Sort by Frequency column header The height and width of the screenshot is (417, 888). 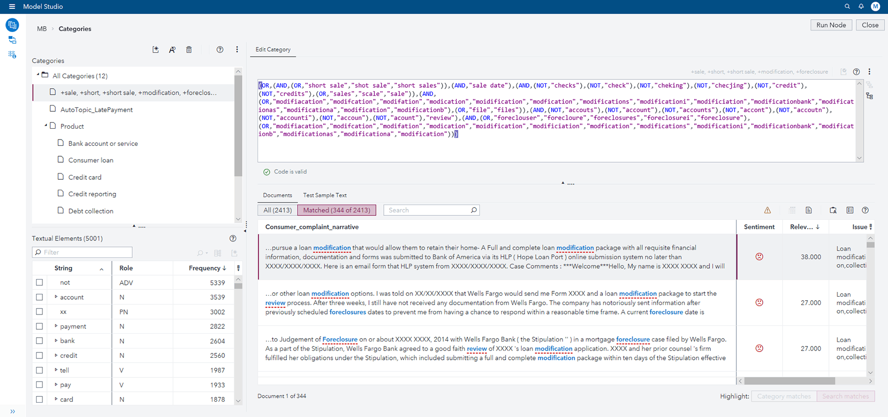pos(207,268)
